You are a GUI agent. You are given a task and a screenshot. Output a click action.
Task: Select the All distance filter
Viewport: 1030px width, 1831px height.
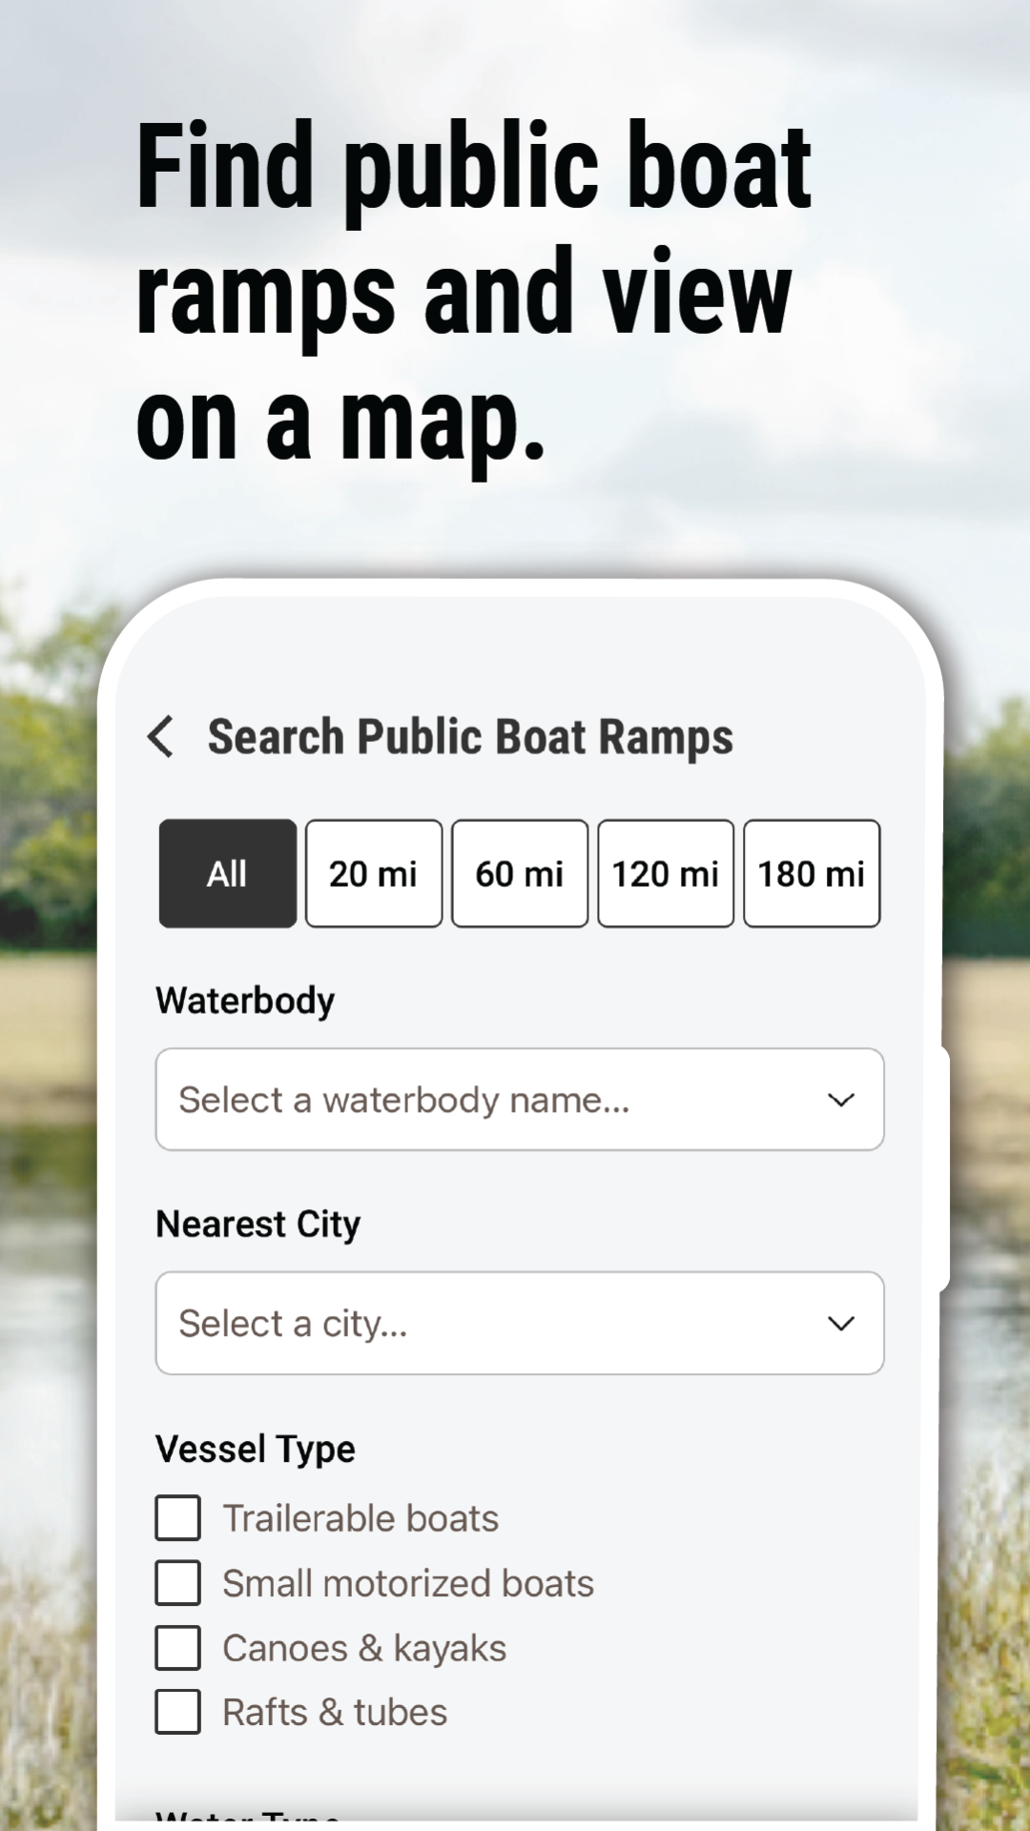click(x=228, y=874)
